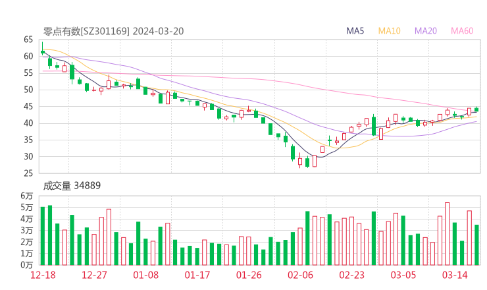
Task: Click the 4万 volume axis label
Action: click(x=27, y=219)
